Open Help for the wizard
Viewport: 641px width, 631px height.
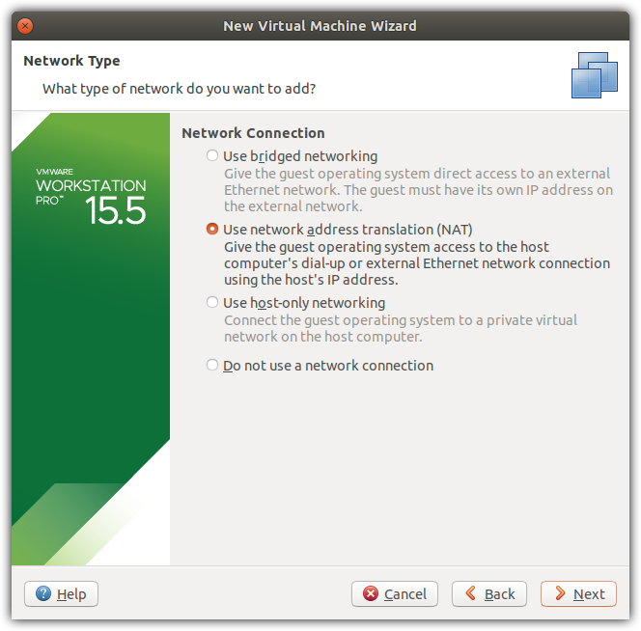click(61, 593)
